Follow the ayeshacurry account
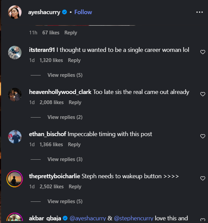This screenshot has width=208, height=223. [83, 12]
